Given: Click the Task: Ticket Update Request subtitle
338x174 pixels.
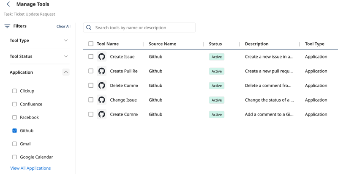Looking at the screenshot, I should point(29,14).
